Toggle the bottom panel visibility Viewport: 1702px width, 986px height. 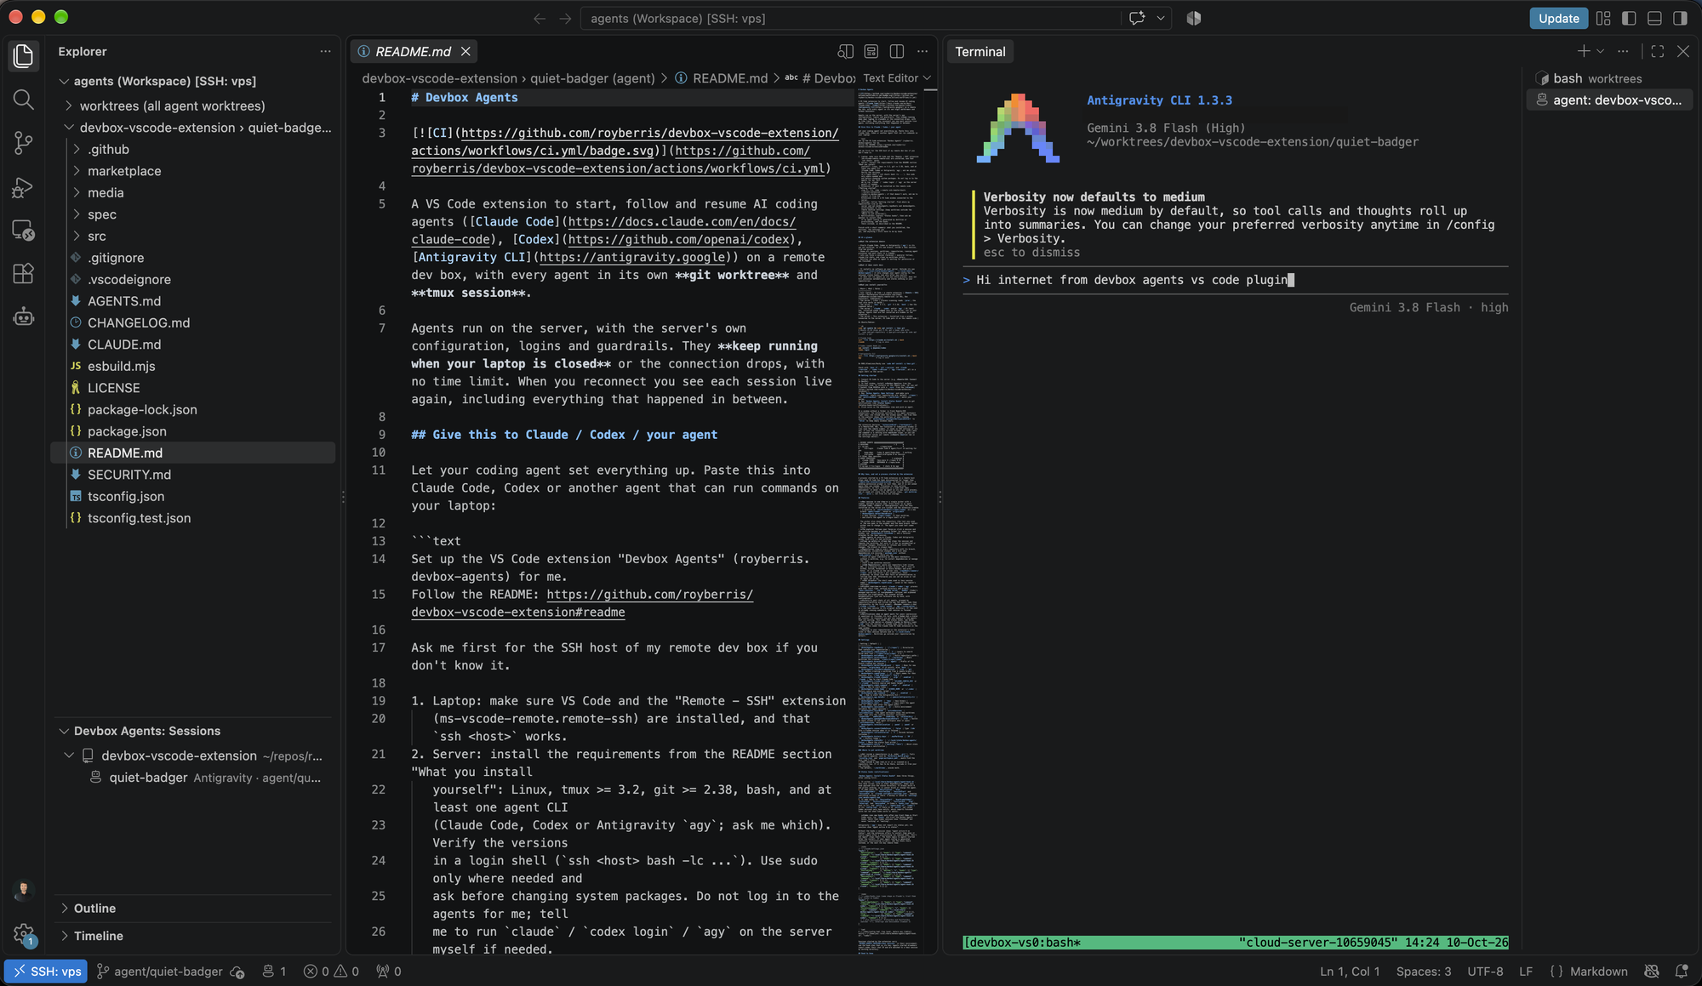pos(1654,18)
